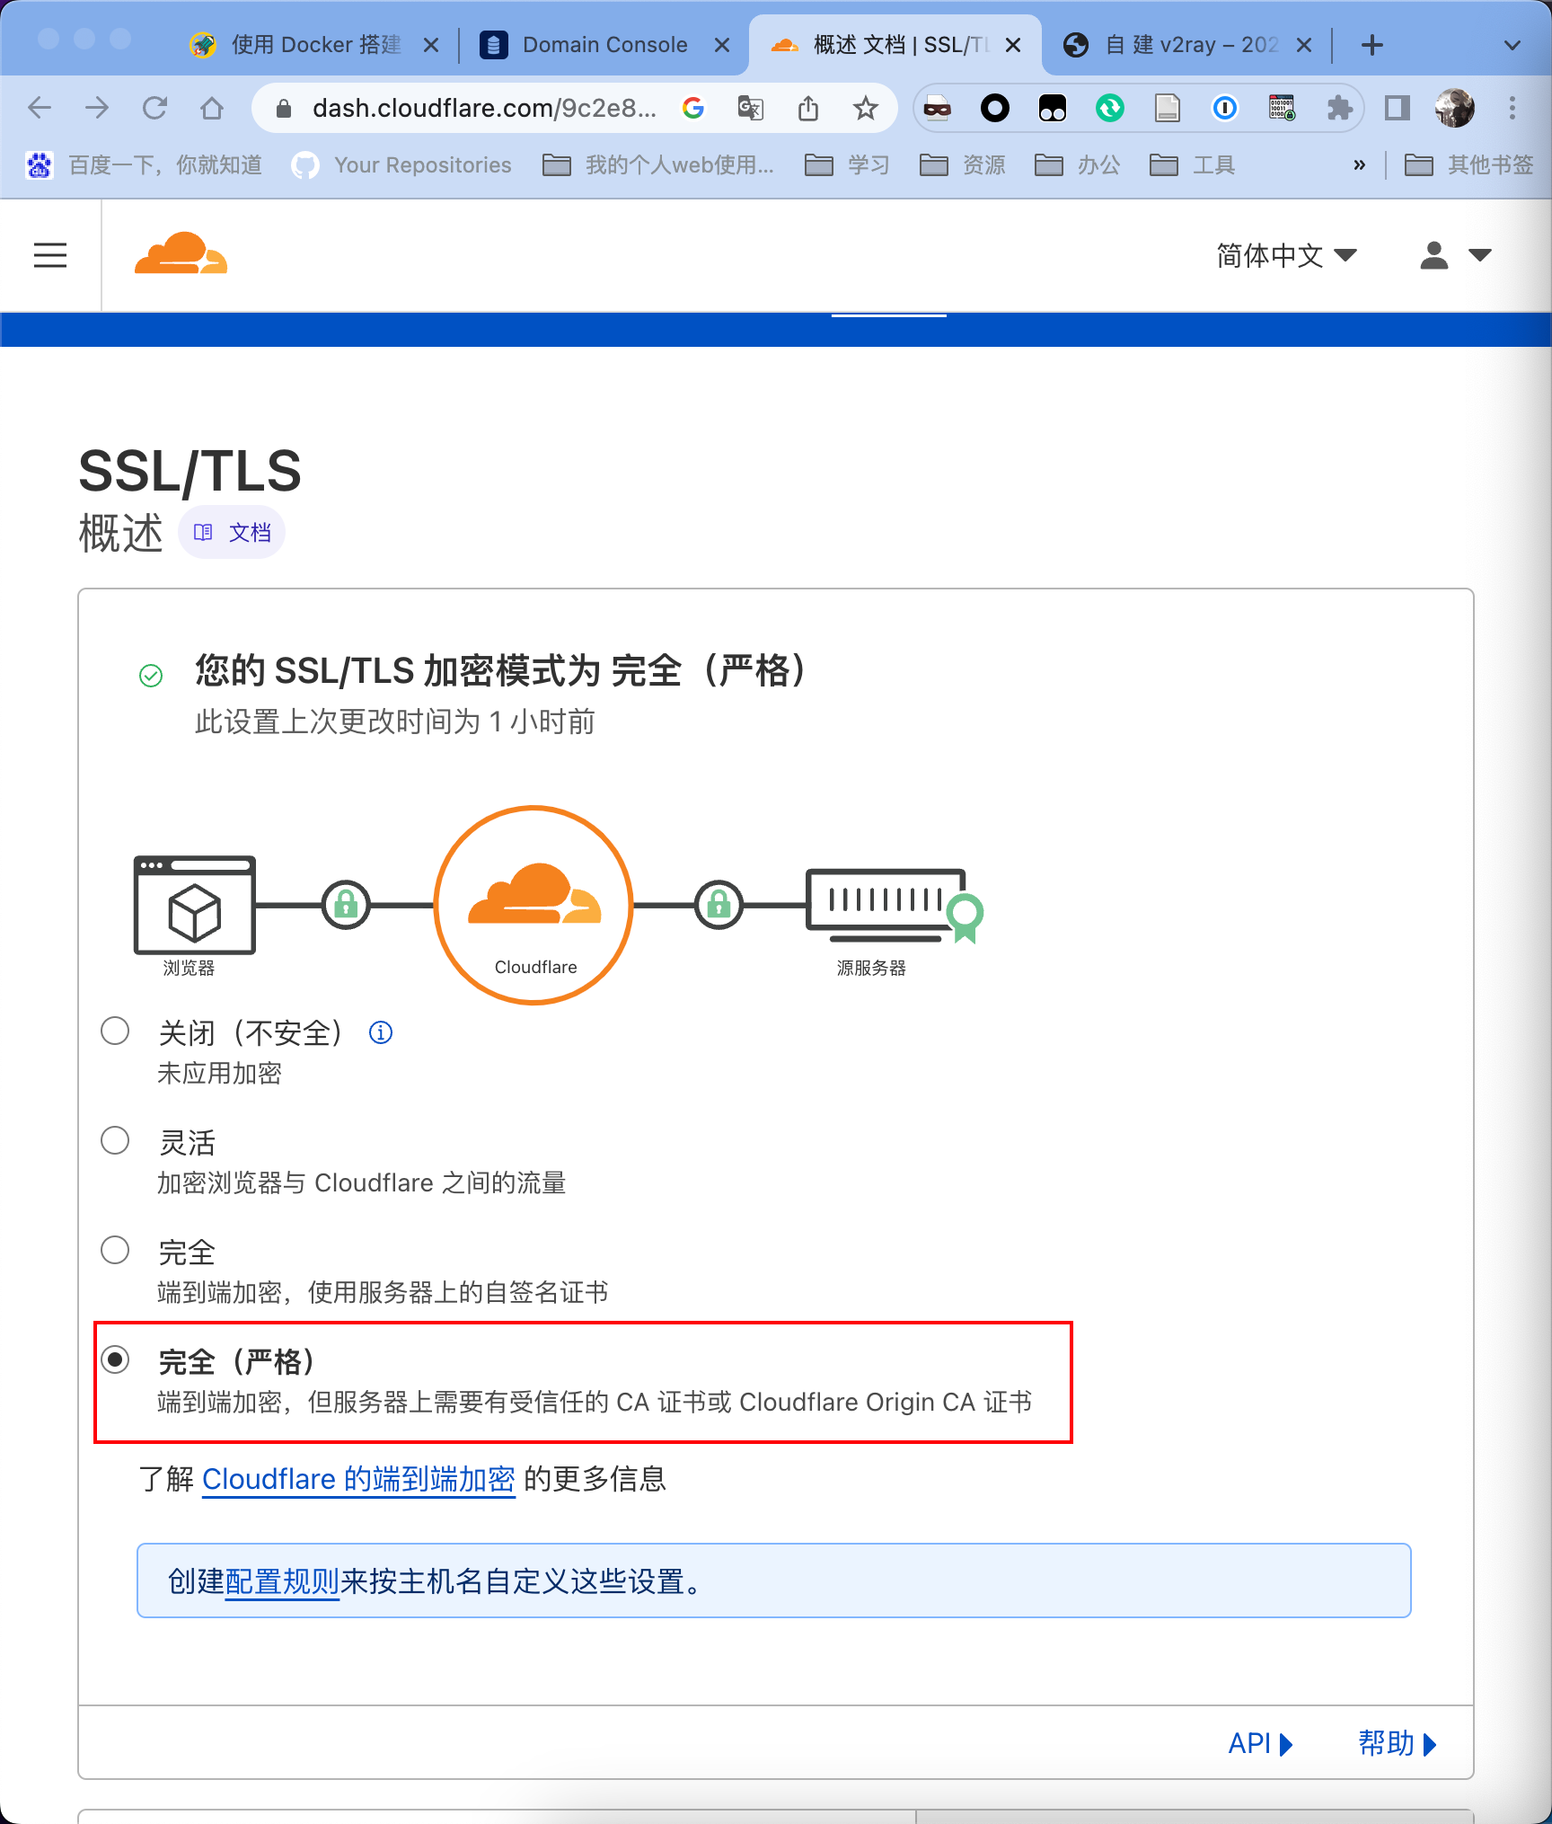Screen dimensions: 1552x1824
Task: Open the black circle extension icon
Action: [x=995, y=109]
